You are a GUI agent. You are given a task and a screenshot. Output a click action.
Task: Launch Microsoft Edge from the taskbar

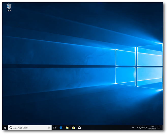click(x=61, y=128)
